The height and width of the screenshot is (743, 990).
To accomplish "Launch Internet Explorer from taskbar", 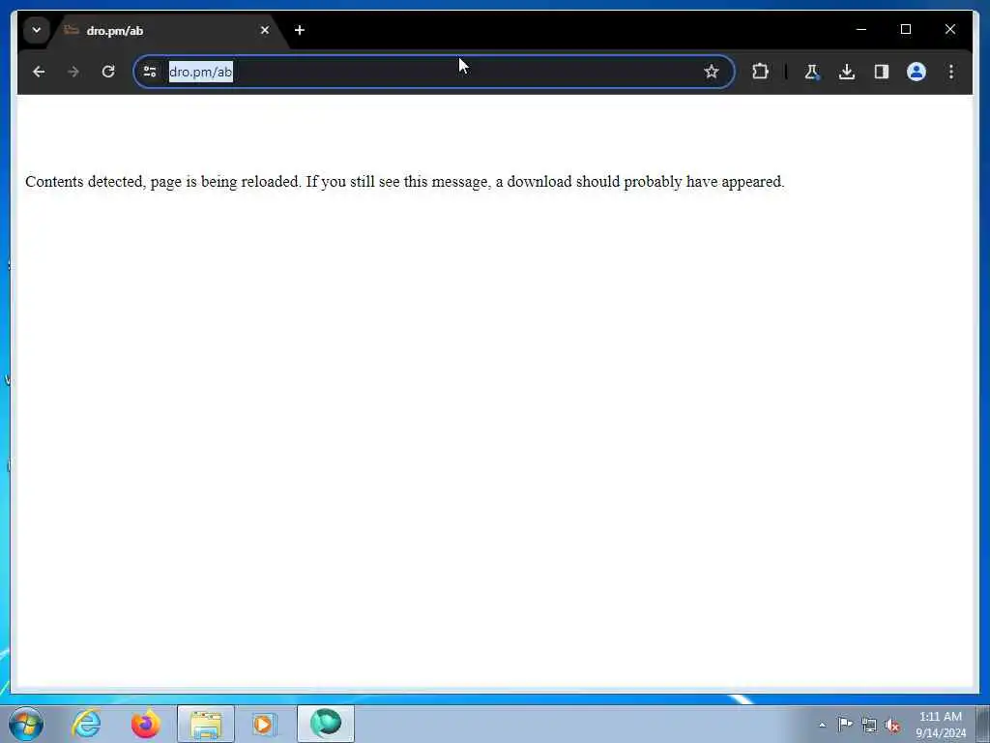I will click(86, 724).
